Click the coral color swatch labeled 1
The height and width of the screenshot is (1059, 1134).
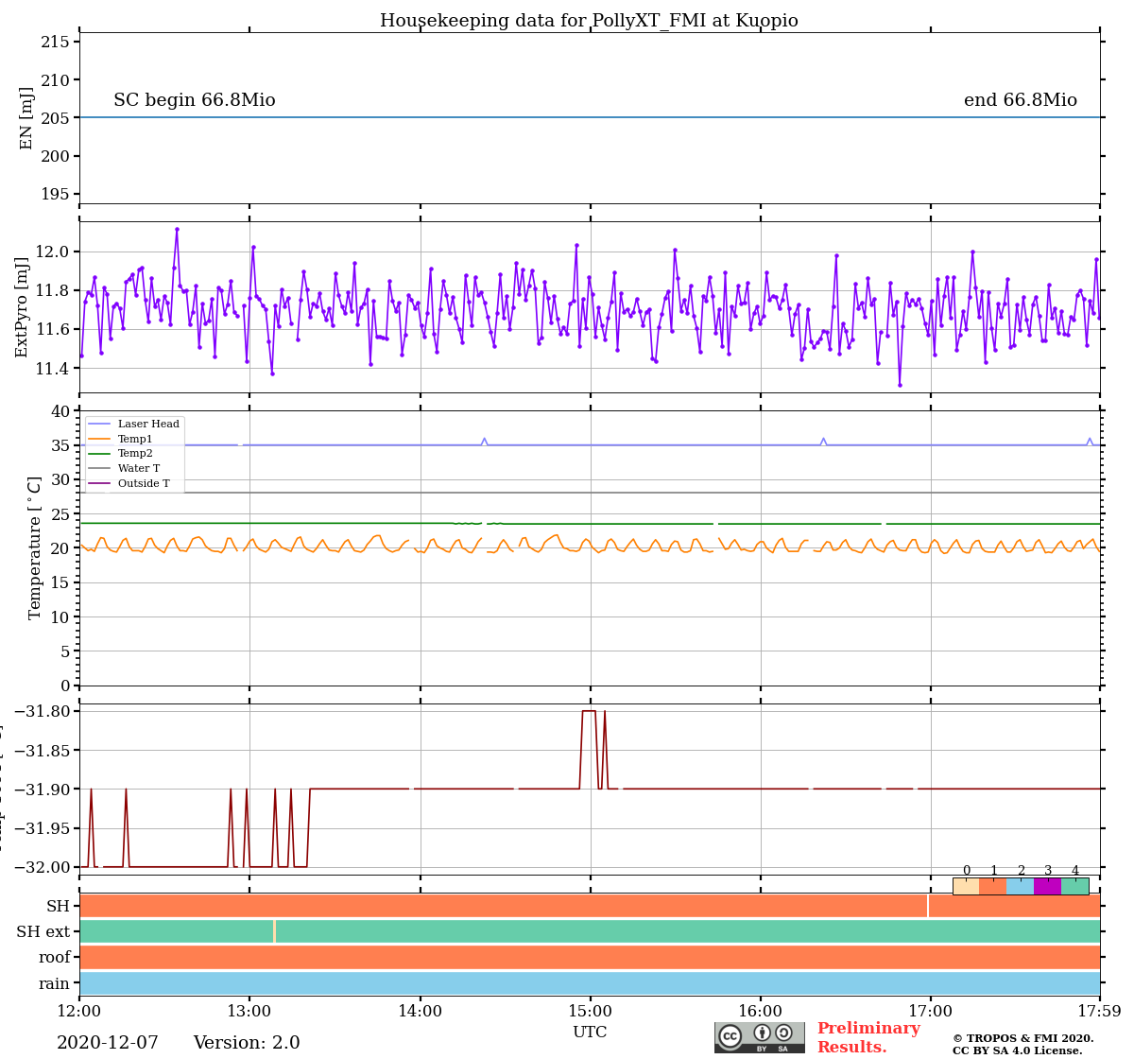point(993,886)
